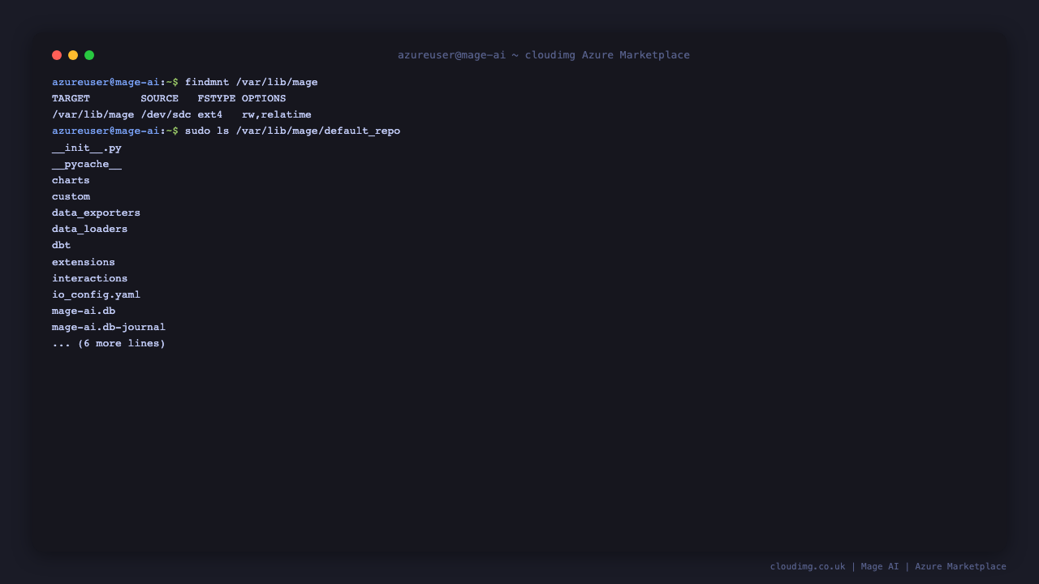The height and width of the screenshot is (584, 1039).
Task: Click the green maximize window dot
Action: click(x=89, y=55)
